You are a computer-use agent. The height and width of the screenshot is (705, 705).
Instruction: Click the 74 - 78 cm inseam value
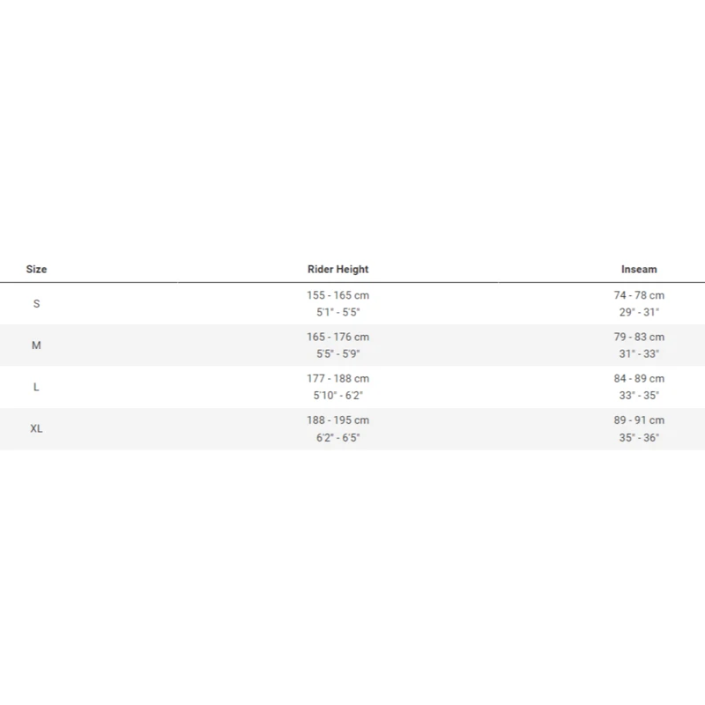click(x=639, y=295)
